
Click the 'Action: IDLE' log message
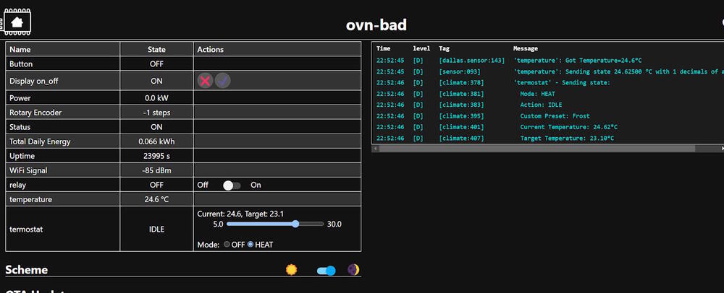[x=541, y=105]
